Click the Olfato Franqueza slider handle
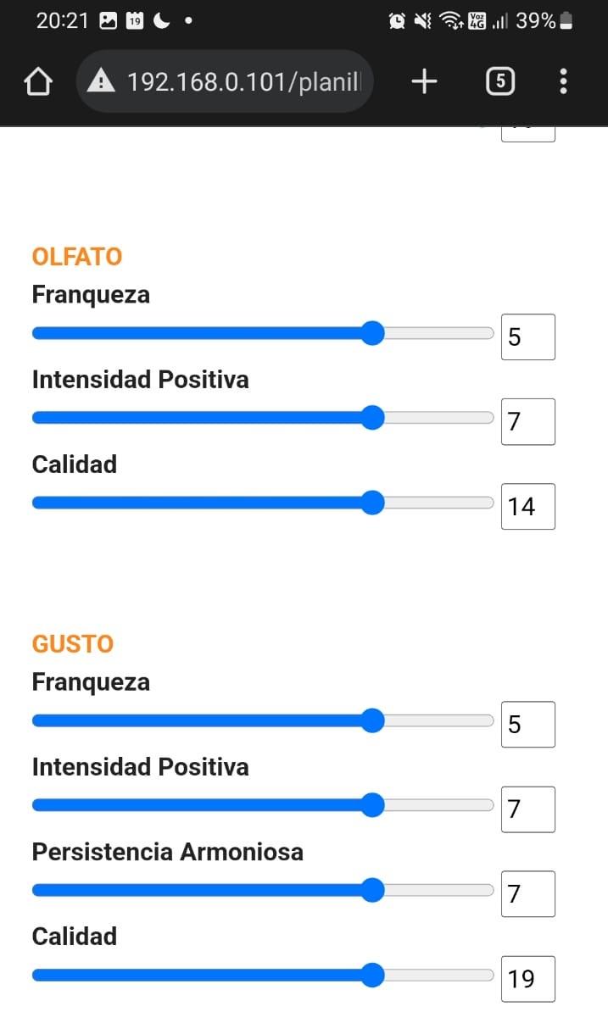The width and height of the screenshot is (608, 1023). (372, 333)
